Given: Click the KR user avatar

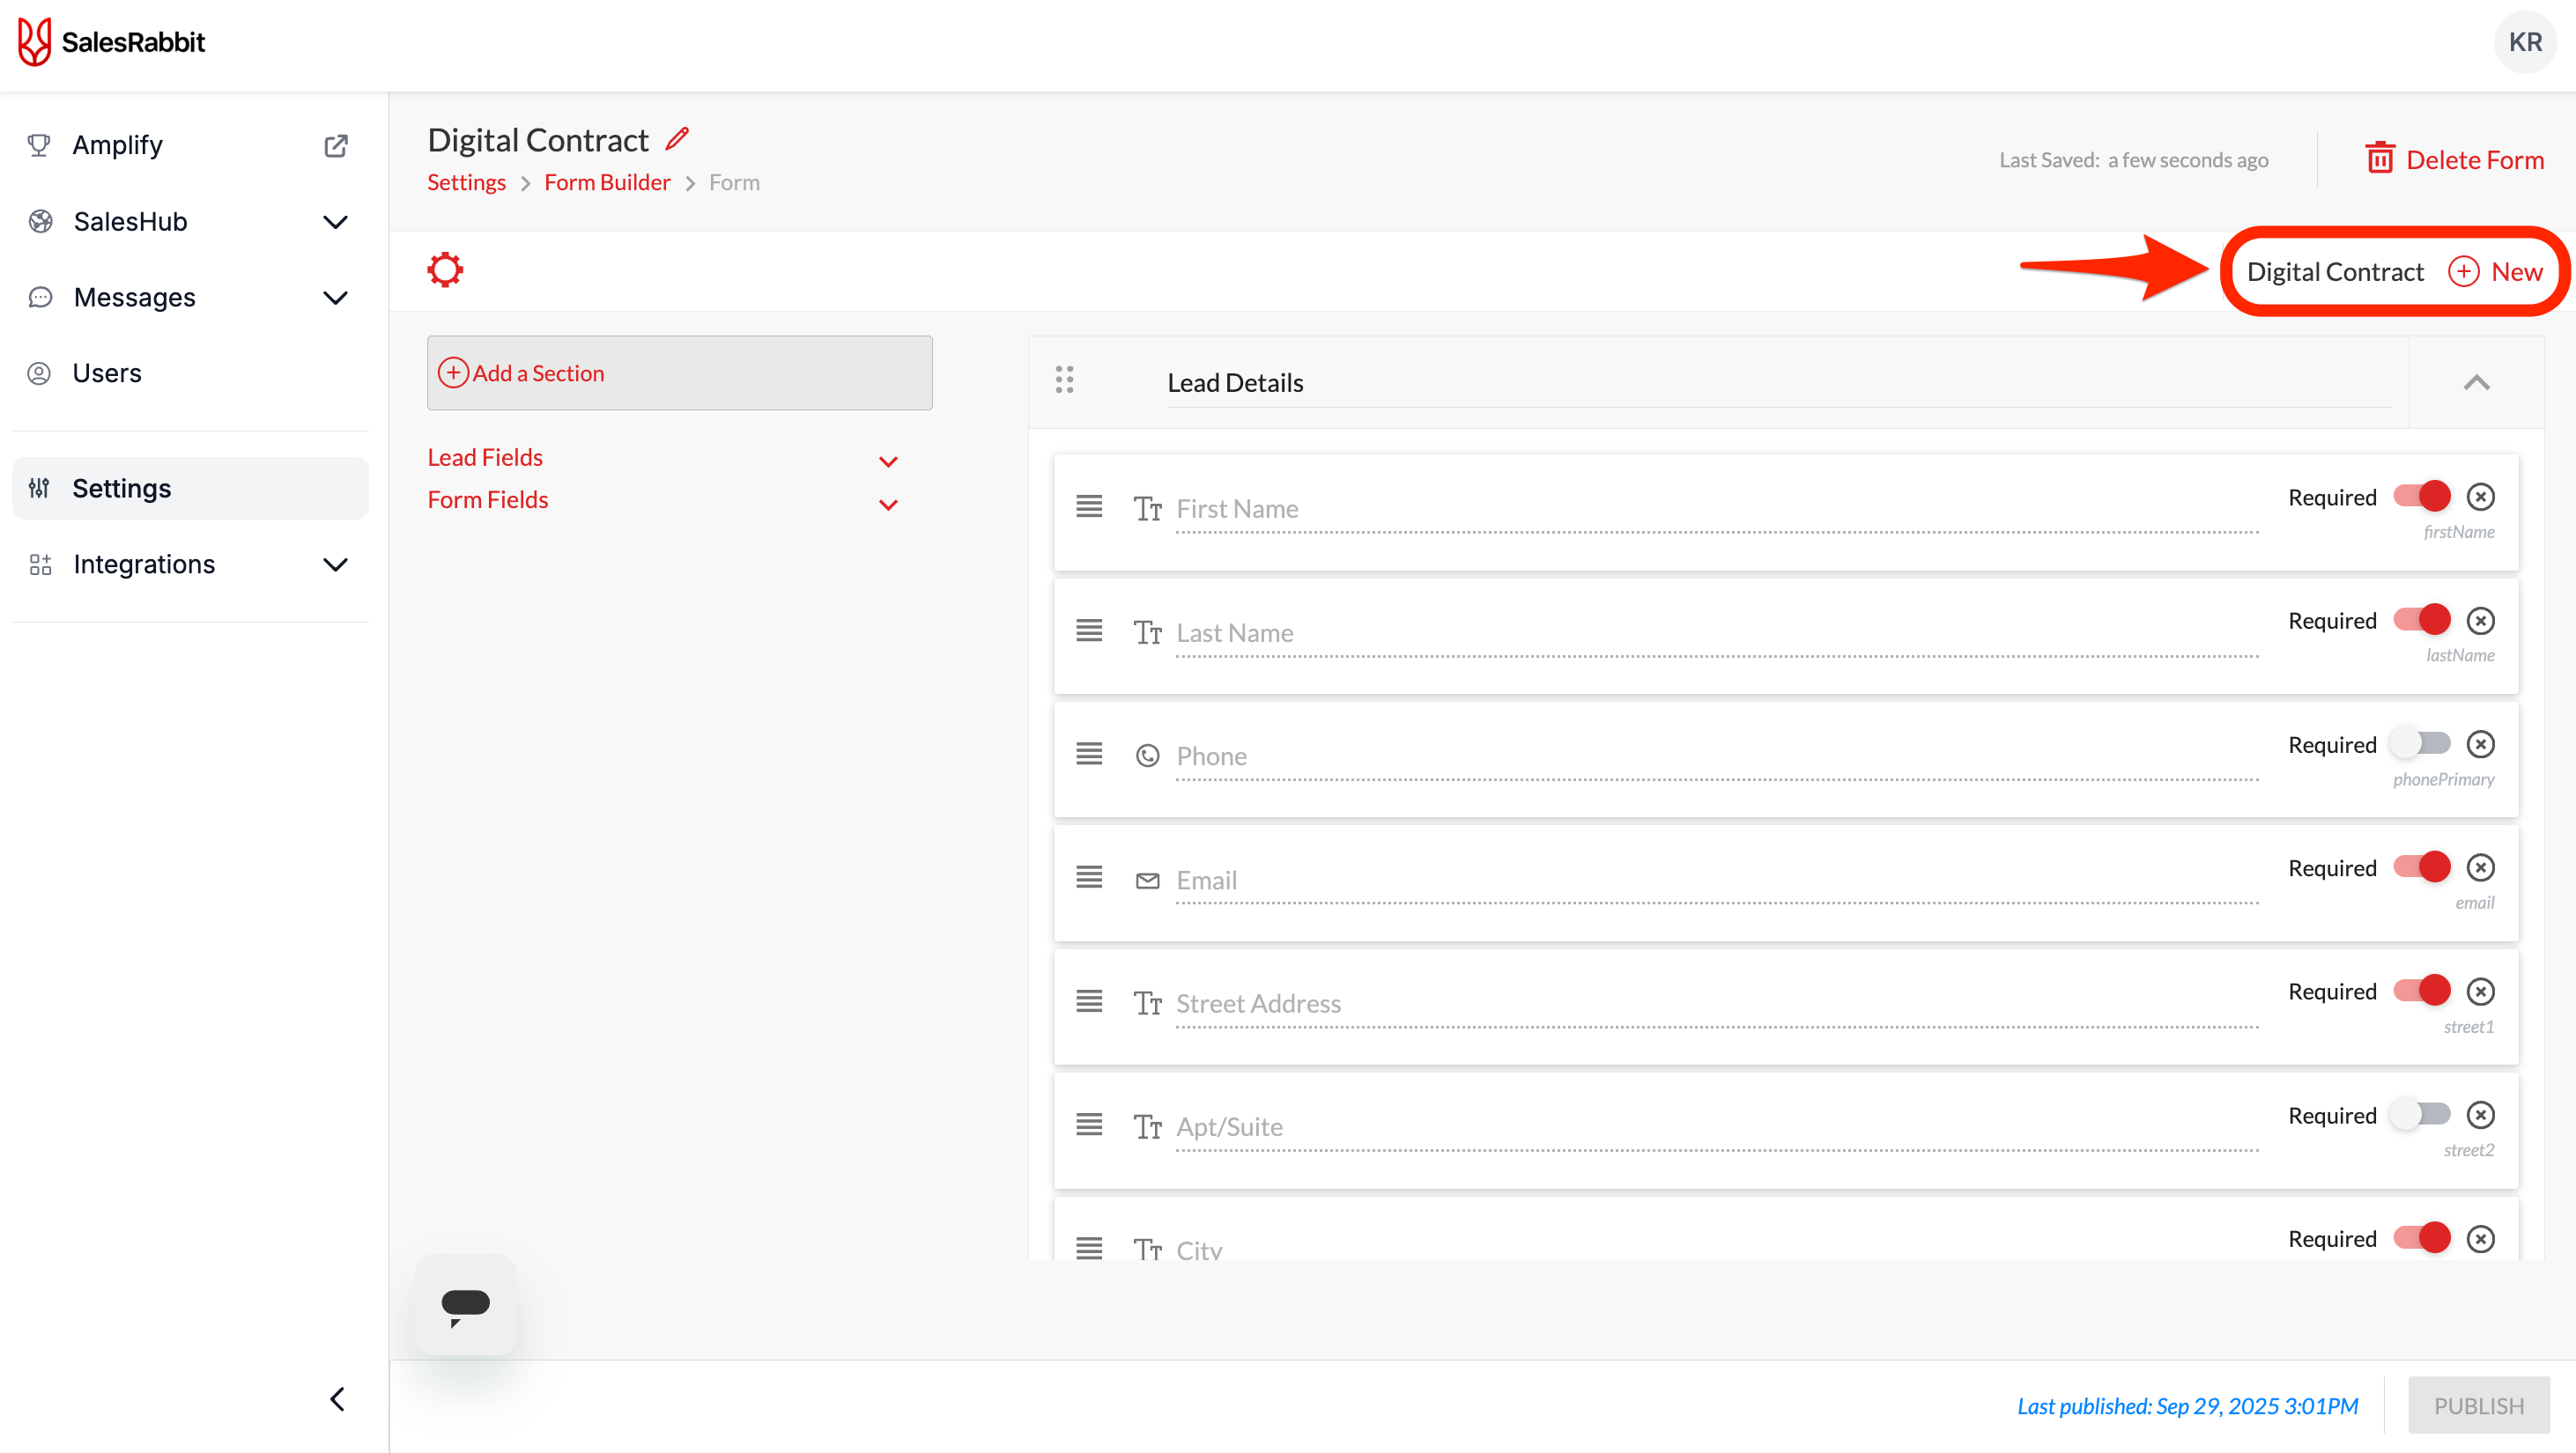Looking at the screenshot, I should [2524, 42].
